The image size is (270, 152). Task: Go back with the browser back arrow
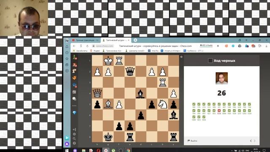(x=74, y=46)
